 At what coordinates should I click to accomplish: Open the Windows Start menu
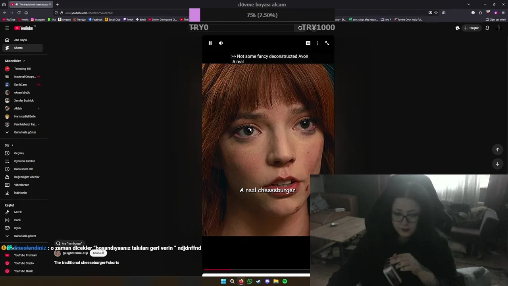(x=223, y=281)
